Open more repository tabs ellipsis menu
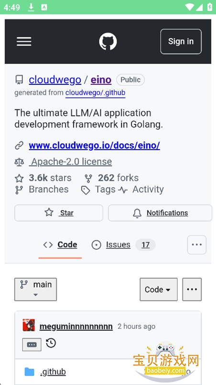Viewport: 216px width, 385px height. click(197, 245)
